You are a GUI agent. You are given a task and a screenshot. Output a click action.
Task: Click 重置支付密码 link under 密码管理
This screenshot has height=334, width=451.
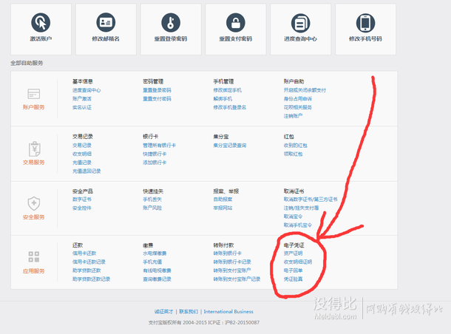tap(157, 99)
